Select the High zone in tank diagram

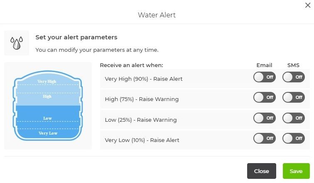(47, 96)
